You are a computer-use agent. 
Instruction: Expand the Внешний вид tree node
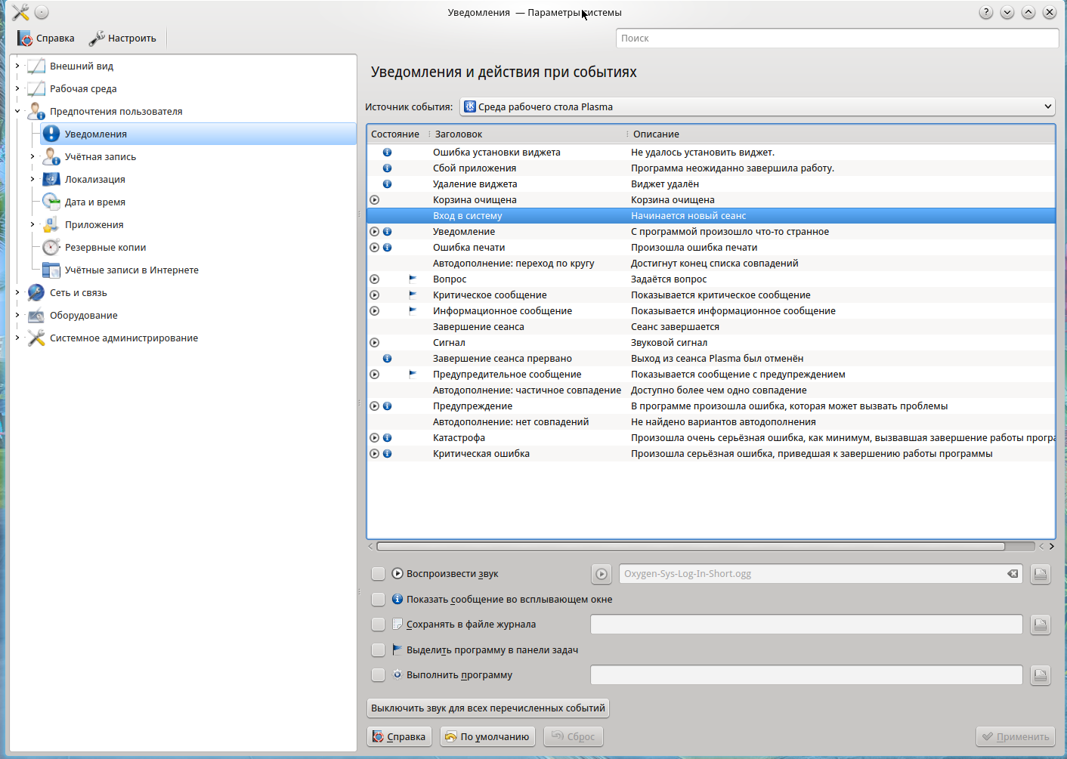(x=17, y=66)
